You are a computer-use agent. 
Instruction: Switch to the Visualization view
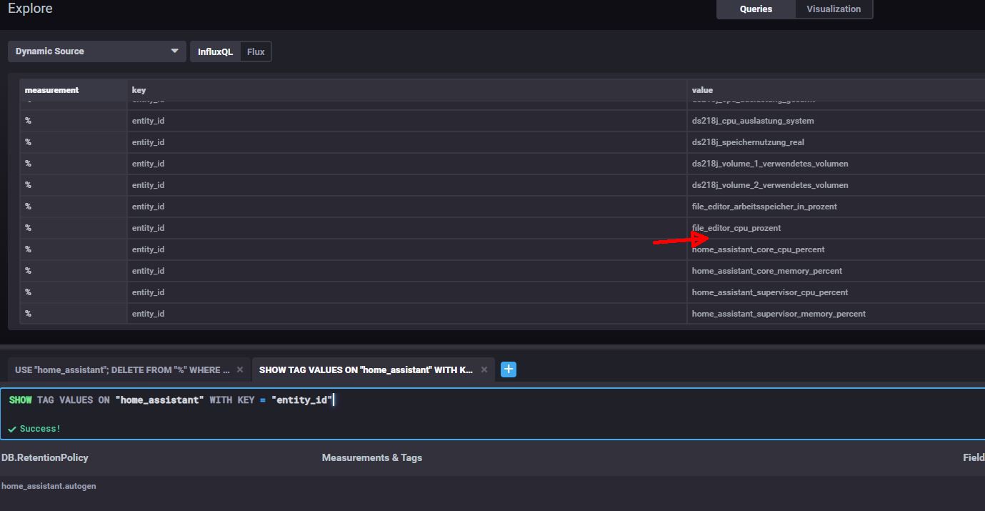pos(834,9)
